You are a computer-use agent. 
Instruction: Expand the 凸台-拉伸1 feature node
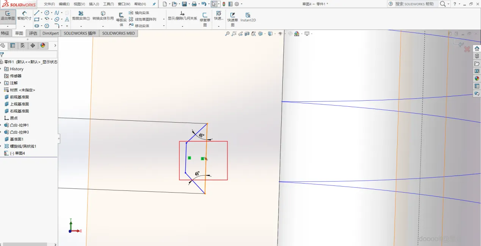tap(1, 125)
